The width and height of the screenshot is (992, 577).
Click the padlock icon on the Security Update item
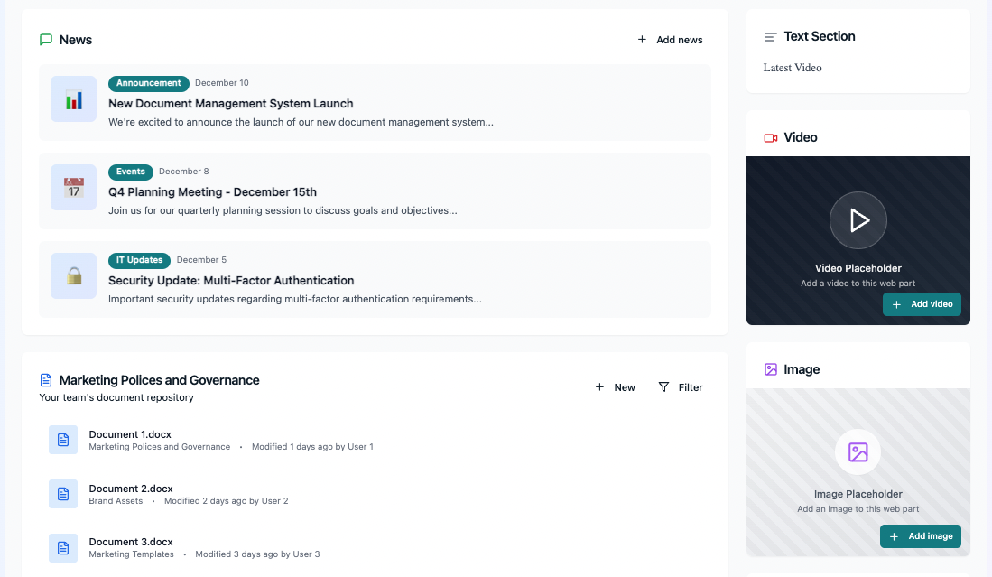coord(73,275)
